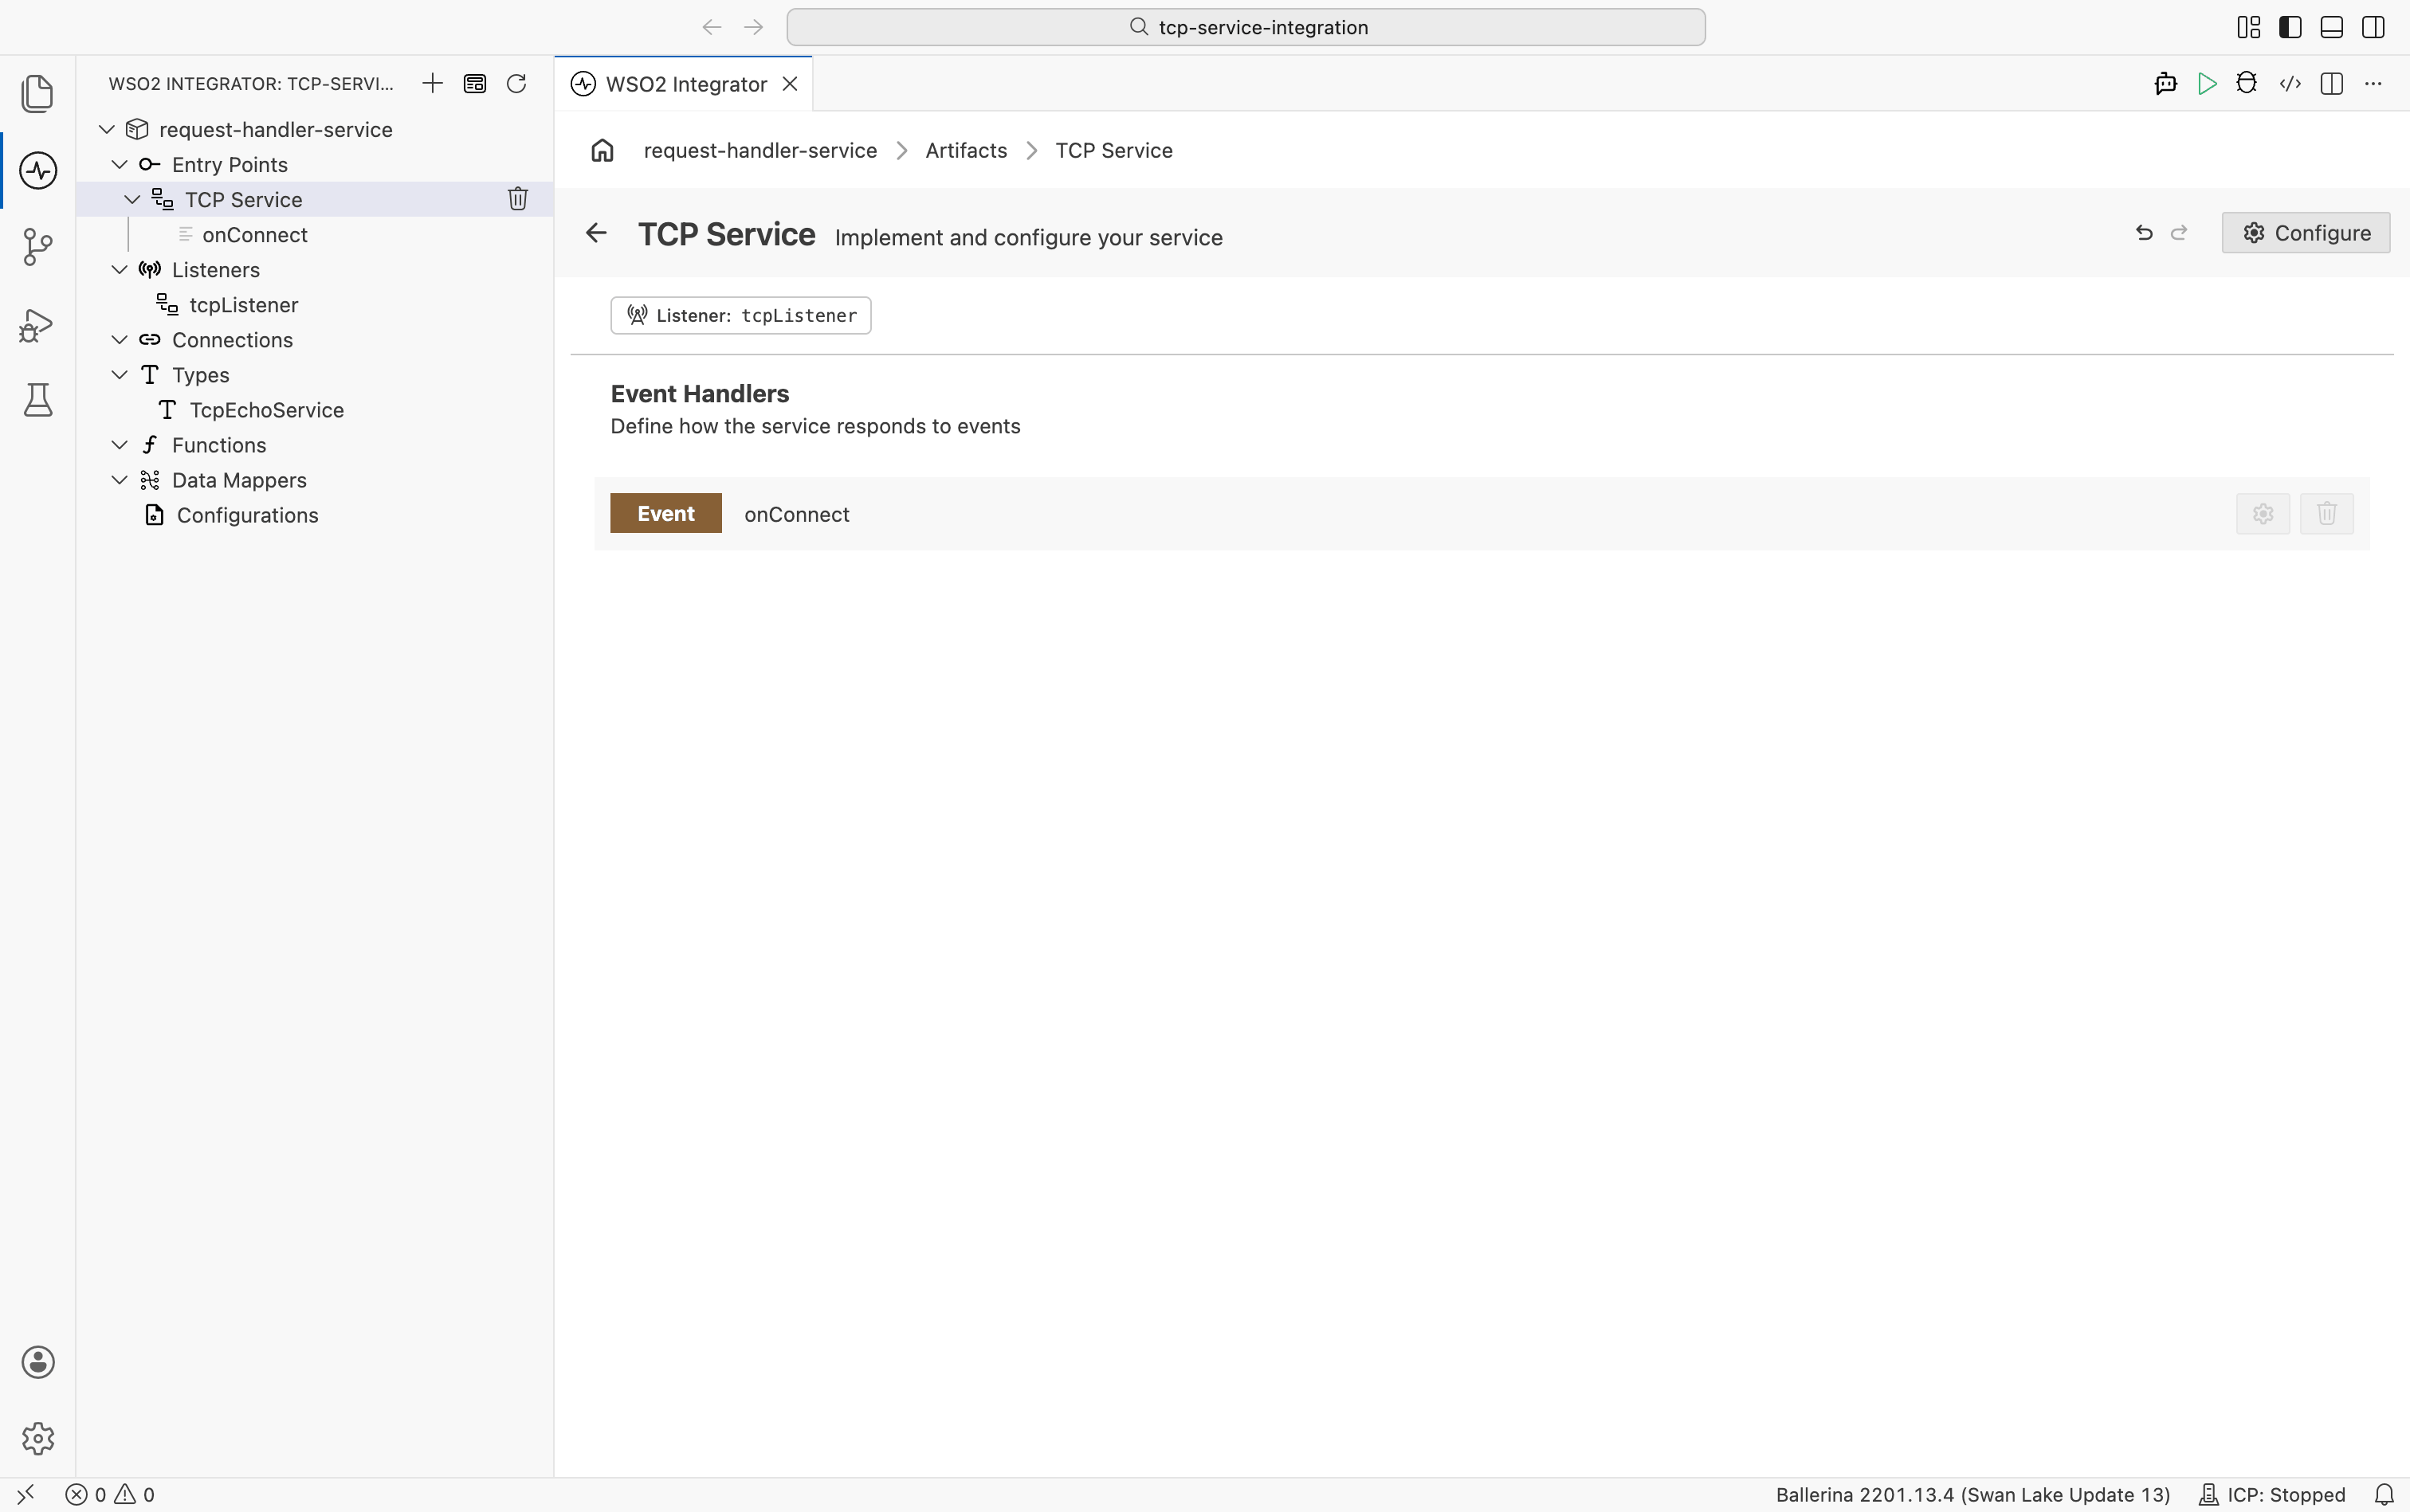Click the Listener: tcpListener chip
Image resolution: width=2410 pixels, height=1512 pixels.
coord(740,315)
